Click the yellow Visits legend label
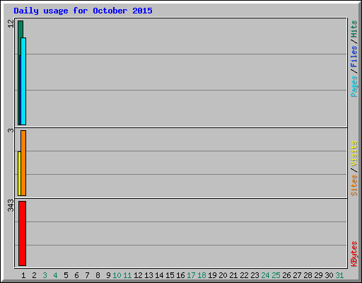The width and height of the screenshot is (362, 283). point(354,154)
